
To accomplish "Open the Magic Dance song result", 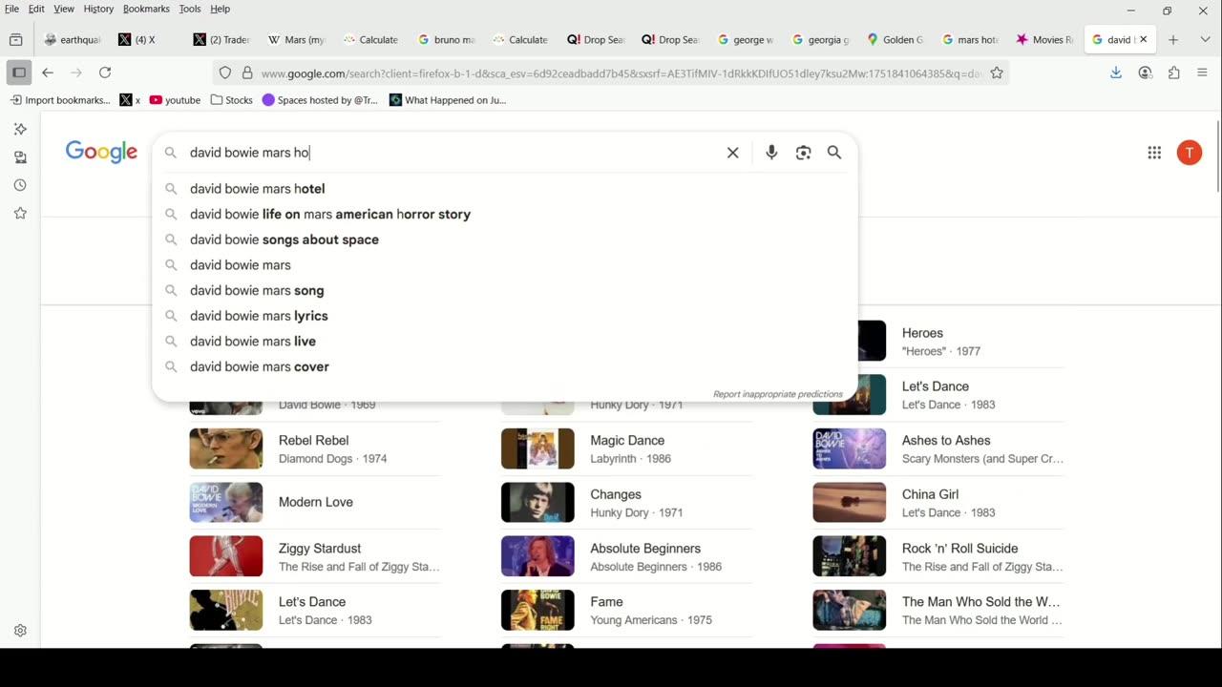I will (x=626, y=448).
